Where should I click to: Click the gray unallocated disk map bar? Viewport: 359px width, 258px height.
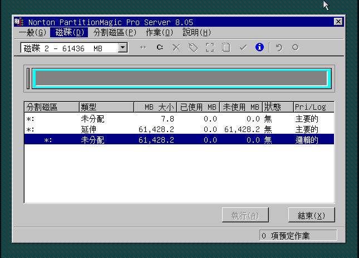(x=180, y=79)
